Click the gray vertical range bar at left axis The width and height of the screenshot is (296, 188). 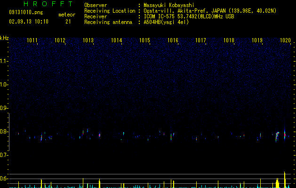(9, 132)
